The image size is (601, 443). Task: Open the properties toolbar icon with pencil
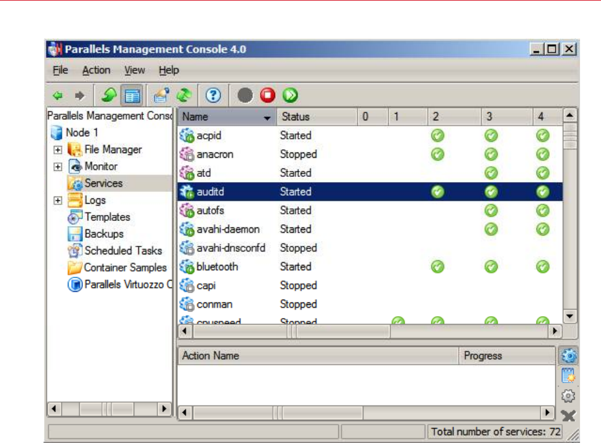coord(161,95)
